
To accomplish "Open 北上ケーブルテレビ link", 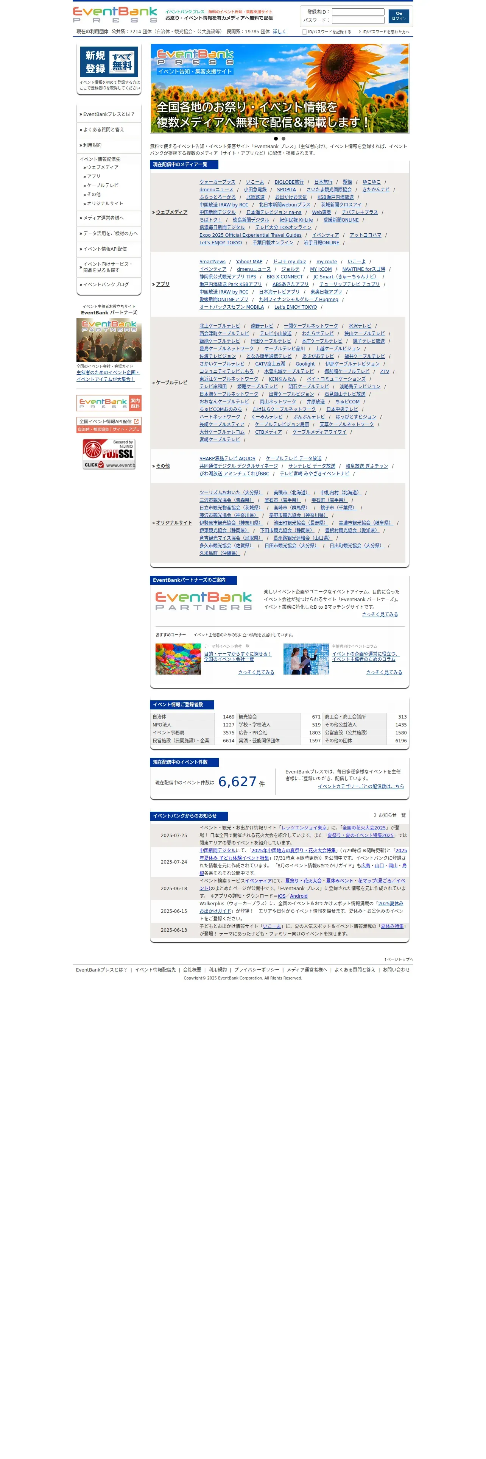I will click(220, 326).
